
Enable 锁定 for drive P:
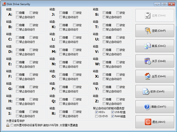pyautogui.click(x=74, y=87)
